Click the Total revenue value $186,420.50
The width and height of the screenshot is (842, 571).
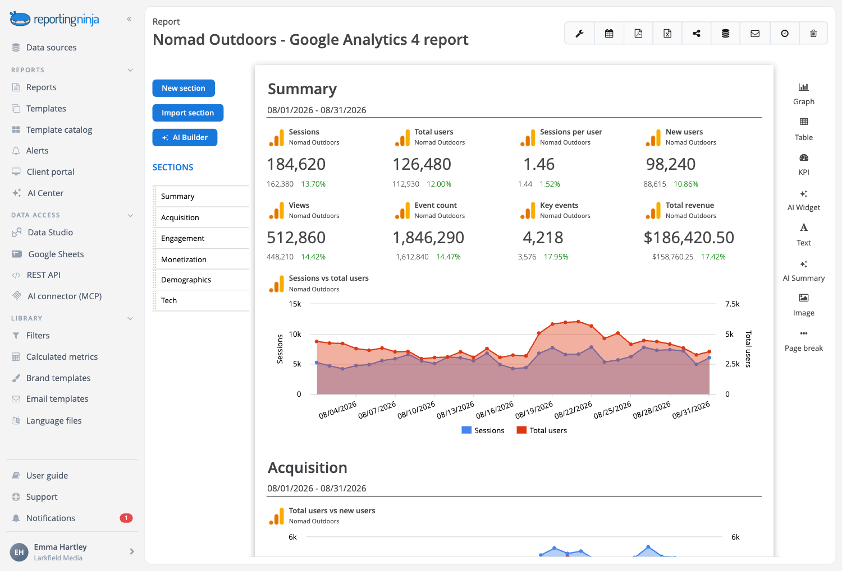point(689,238)
